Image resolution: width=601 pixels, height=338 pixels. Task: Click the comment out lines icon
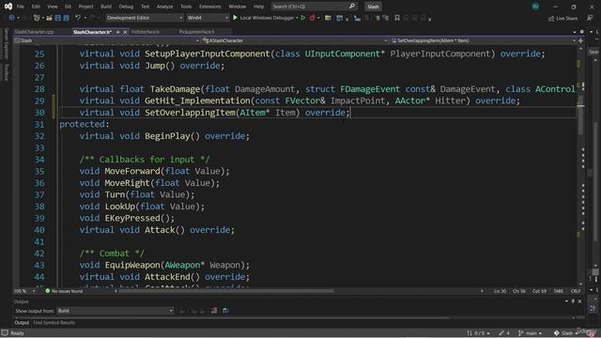click(x=378, y=18)
